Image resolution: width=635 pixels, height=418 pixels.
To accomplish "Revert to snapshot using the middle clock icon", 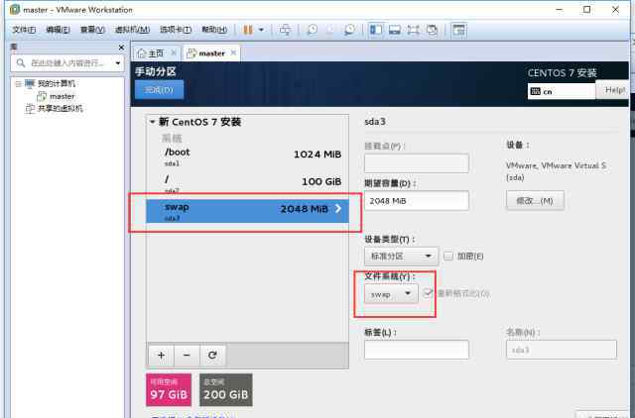I will (x=330, y=30).
